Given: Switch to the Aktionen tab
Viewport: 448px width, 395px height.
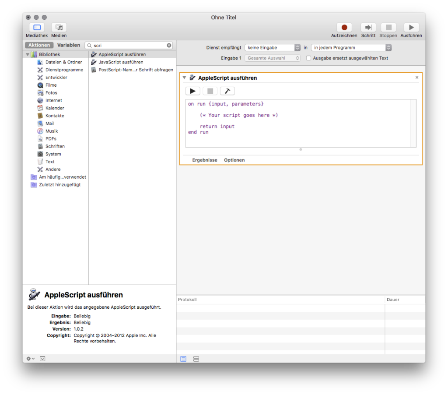Looking at the screenshot, I should point(39,45).
